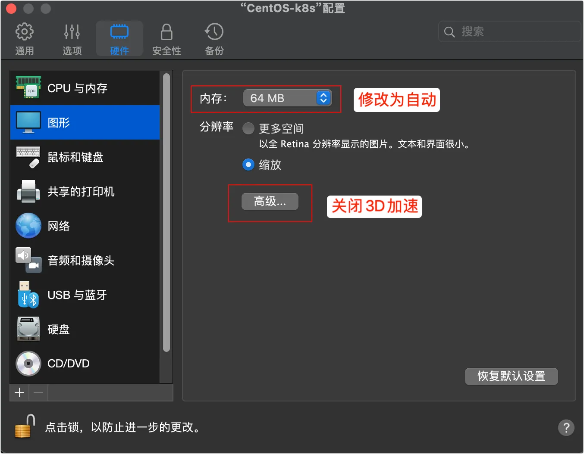Click the USB and Bluetooth icon
Viewport: 584px width, 454px height.
pos(28,295)
